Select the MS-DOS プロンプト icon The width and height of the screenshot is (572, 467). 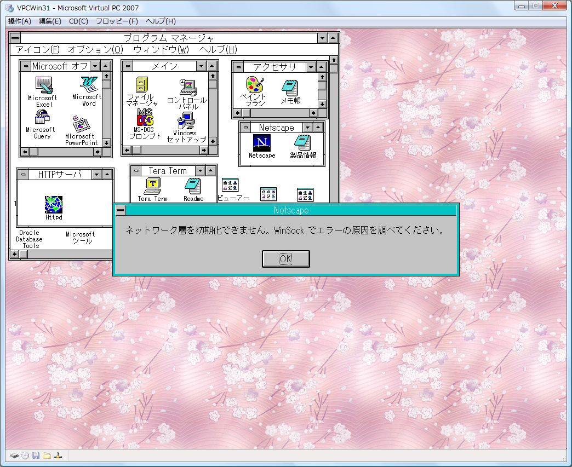(145, 117)
